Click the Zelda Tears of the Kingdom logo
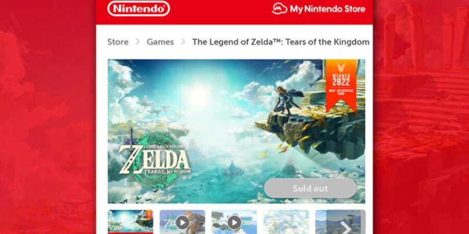Viewport: 469px width, 234px height. pyautogui.click(x=155, y=158)
